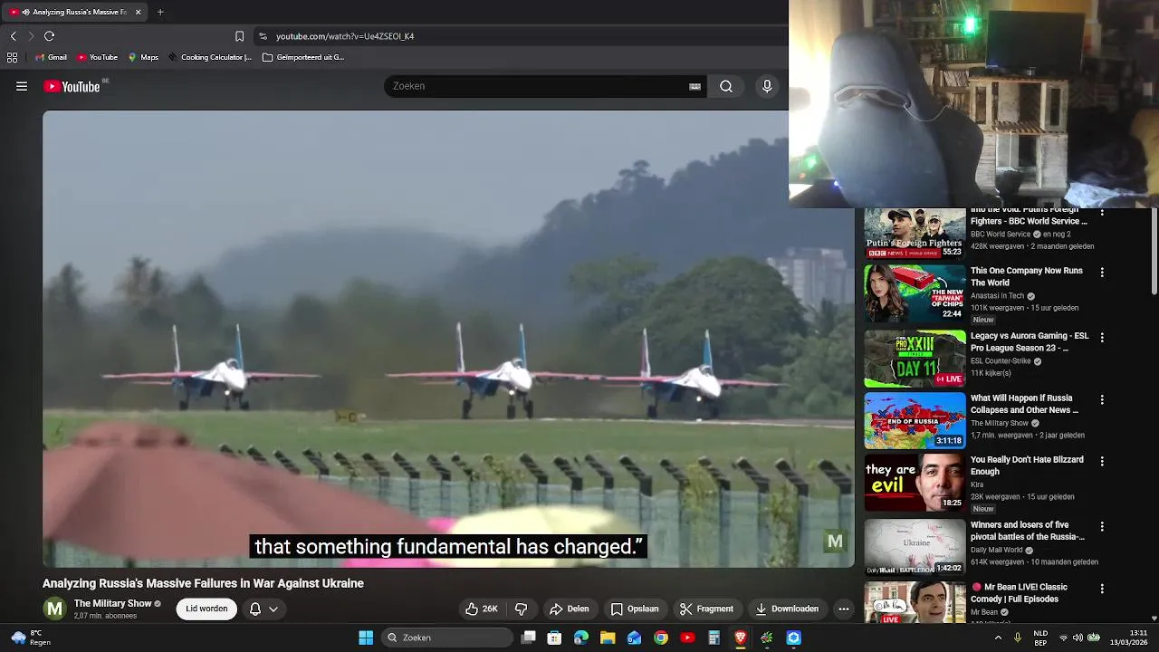Open the on-screen keyboard icon in search box
Viewport: 1159px width, 652px height.
pos(694,87)
